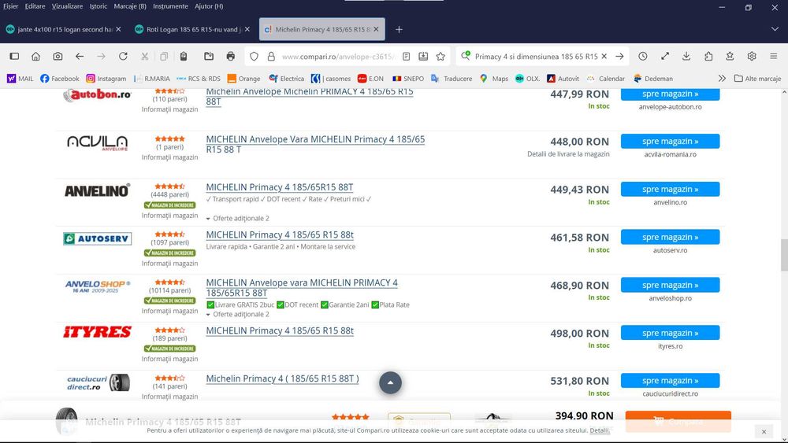Image resolution: width=788 pixels, height=443 pixels.
Task: Clear the search box text
Action: click(x=604, y=56)
